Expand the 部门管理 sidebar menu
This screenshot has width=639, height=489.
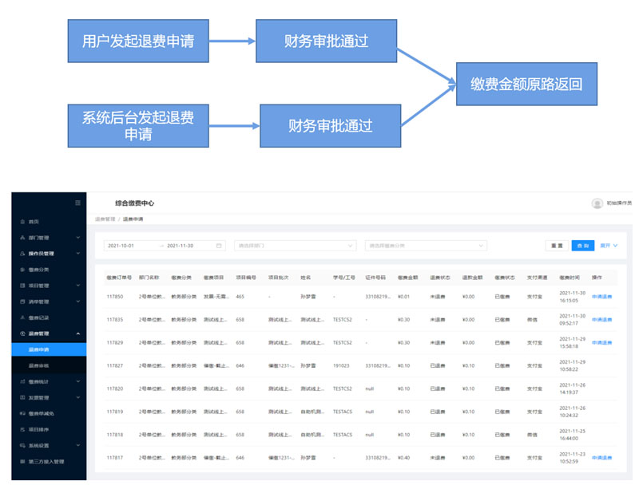pyautogui.click(x=77, y=238)
